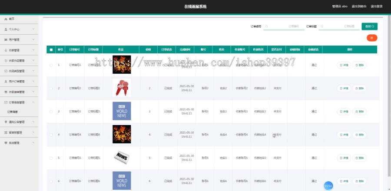This screenshot has width=391, height=191.
Task: Click the 用户订单管理 sidebar icon
Action: 6,82
